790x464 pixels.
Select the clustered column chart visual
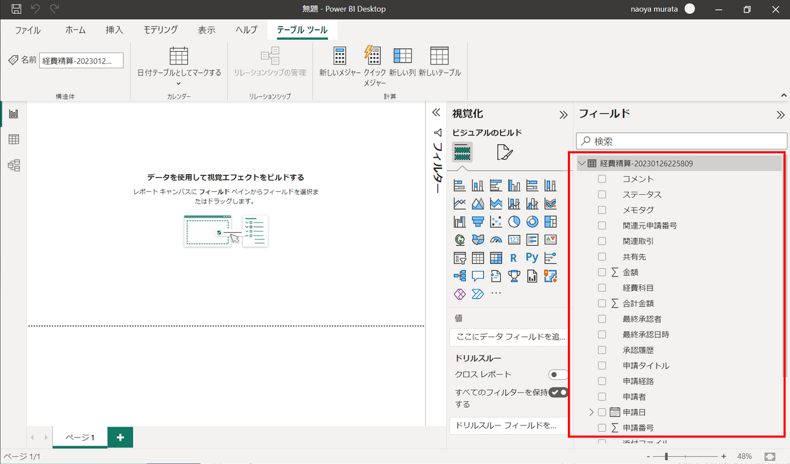(x=514, y=185)
